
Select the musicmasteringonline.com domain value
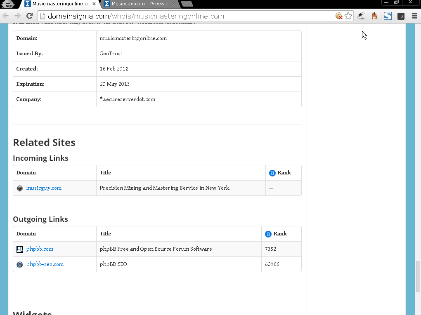click(133, 38)
